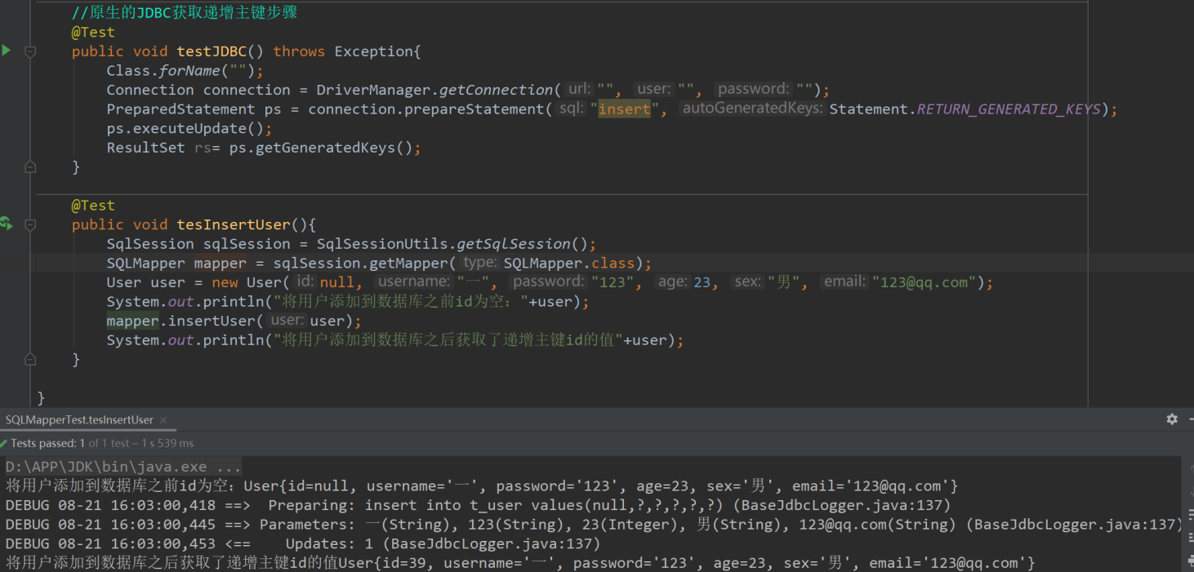Rerun tesInsertUser using its gutter run icon

6,223
